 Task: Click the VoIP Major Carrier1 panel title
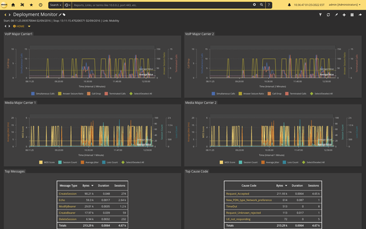point(18,34)
